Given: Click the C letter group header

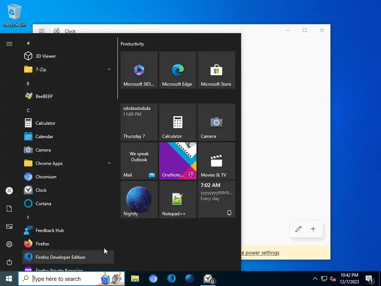Looking at the screenshot, I should [x=28, y=110].
